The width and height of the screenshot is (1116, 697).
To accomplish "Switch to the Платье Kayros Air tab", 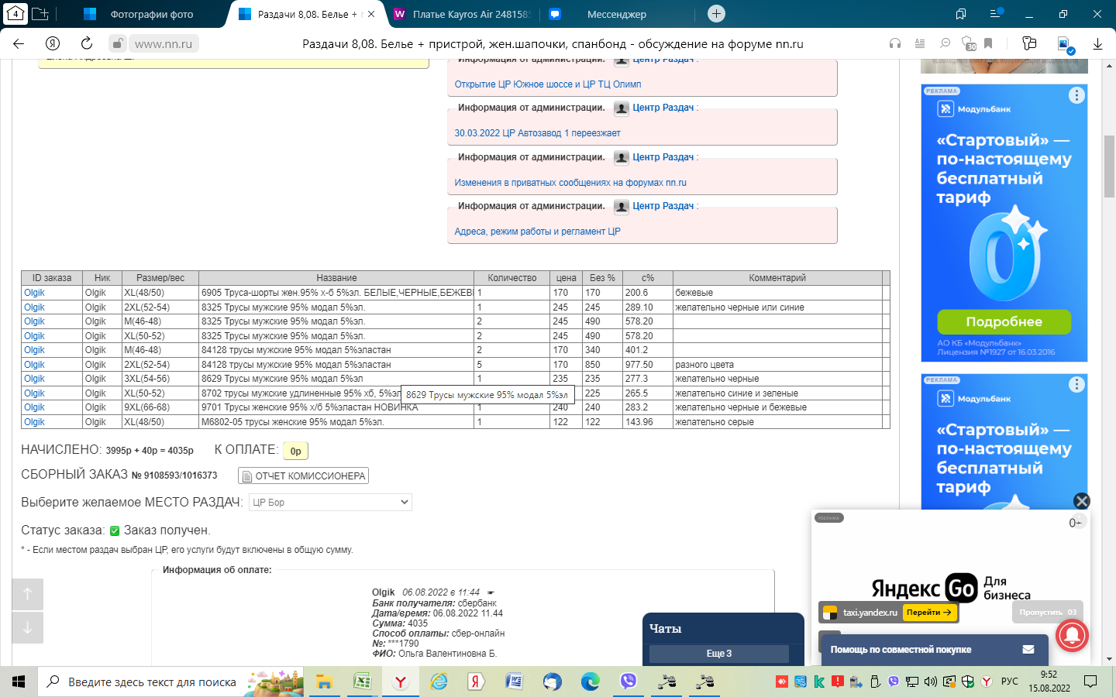I will click(x=463, y=14).
